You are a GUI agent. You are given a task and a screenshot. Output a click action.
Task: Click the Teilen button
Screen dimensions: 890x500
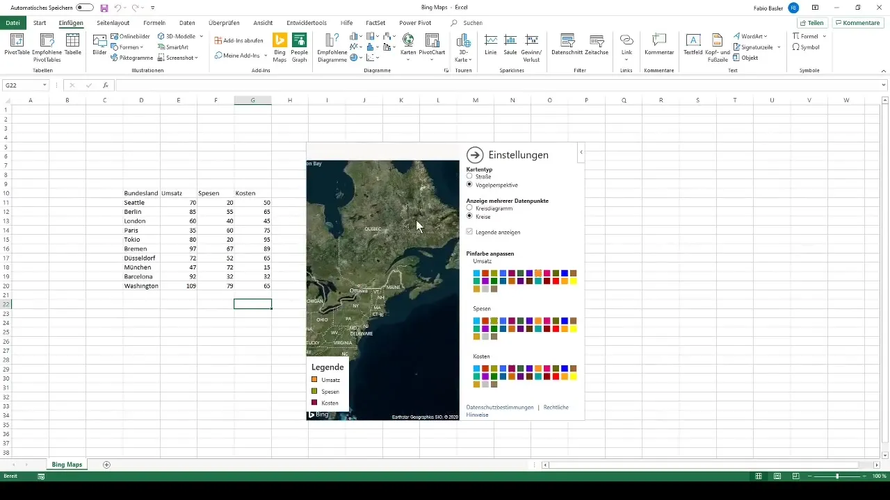pos(811,23)
